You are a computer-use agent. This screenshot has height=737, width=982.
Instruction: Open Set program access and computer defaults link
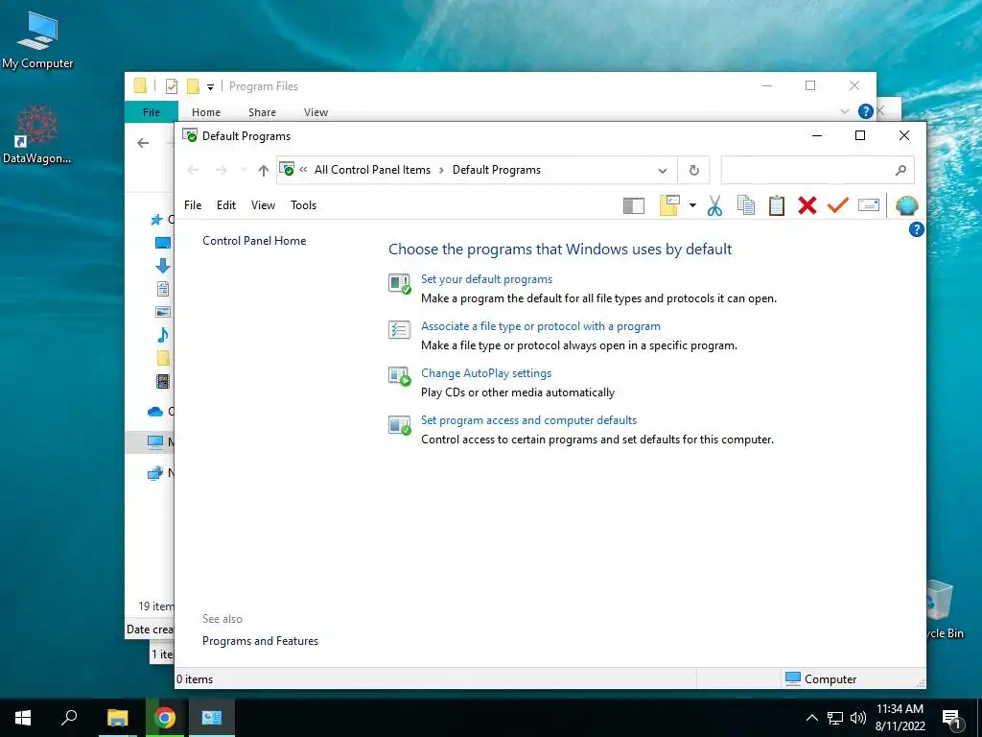(x=528, y=420)
